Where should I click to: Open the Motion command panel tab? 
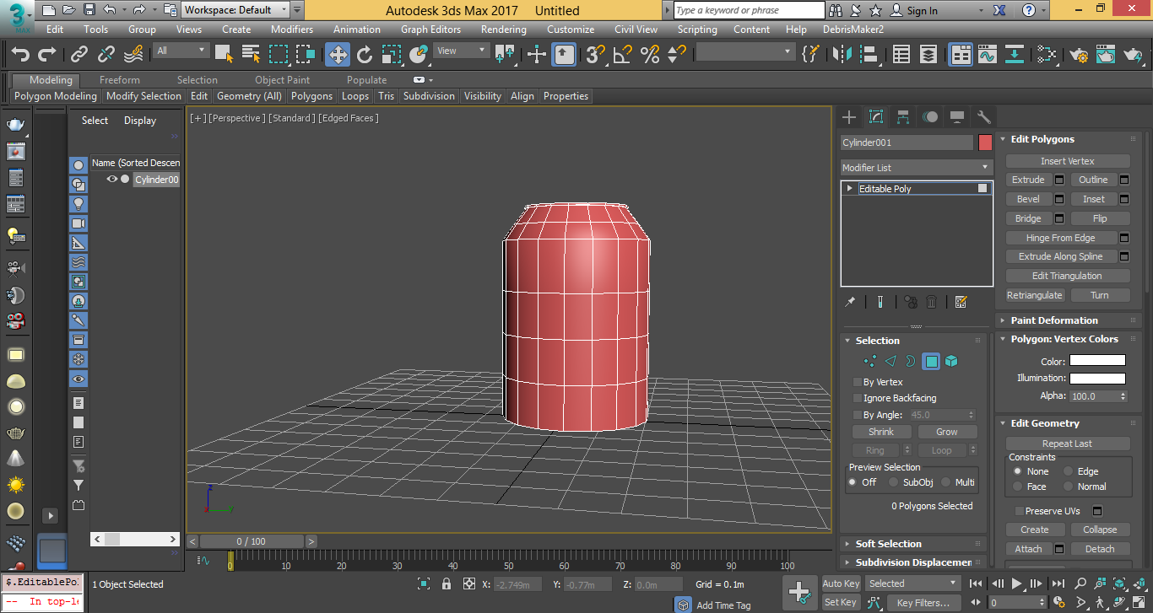[x=930, y=116]
